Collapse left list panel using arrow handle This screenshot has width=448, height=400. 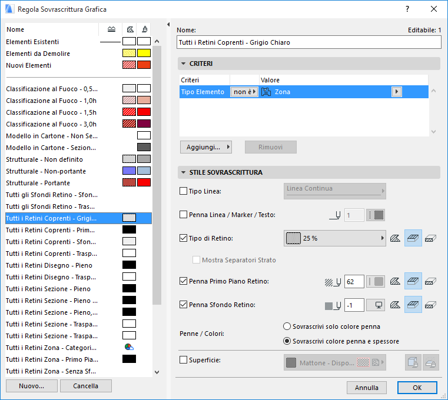coord(168,25)
